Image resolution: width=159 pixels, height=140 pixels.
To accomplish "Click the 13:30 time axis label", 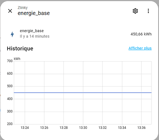I will pyautogui.click(x=83, y=128).
